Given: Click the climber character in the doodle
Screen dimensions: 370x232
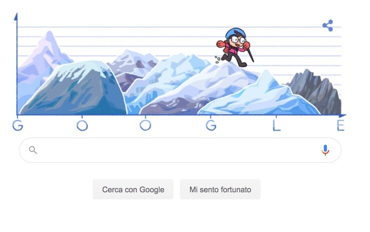Looking at the screenshot, I should (x=235, y=47).
